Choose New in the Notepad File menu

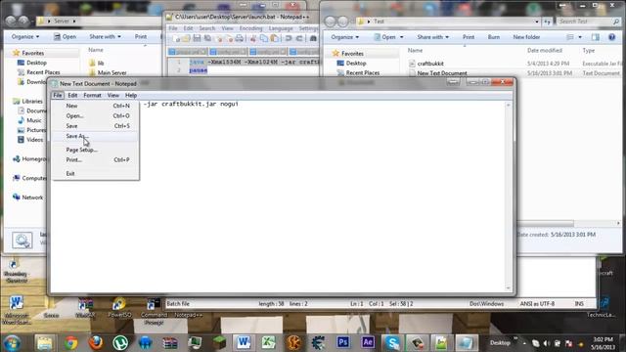click(x=95, y=106)
